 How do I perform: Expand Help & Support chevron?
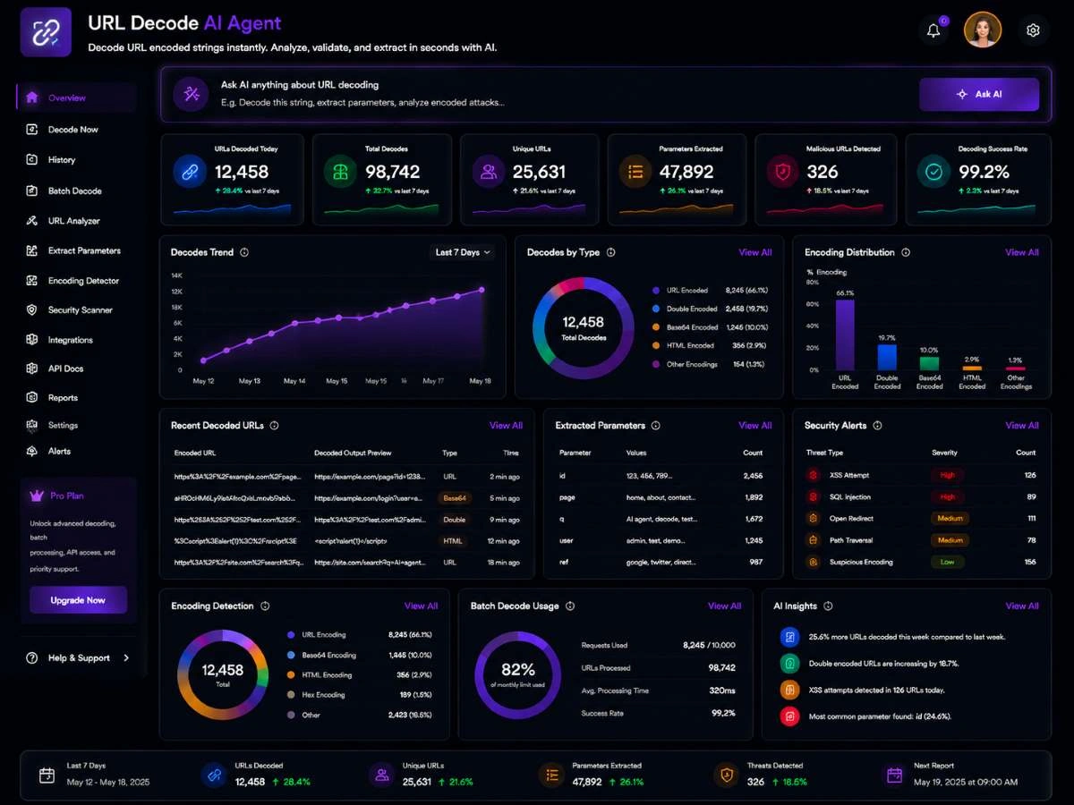[x=126, y=658]
